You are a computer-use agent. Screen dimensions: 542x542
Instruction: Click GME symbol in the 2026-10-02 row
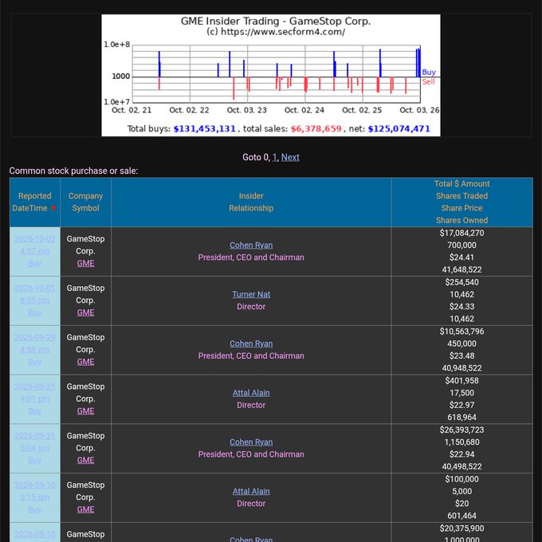pyautogui.click(x=85, y=263)
